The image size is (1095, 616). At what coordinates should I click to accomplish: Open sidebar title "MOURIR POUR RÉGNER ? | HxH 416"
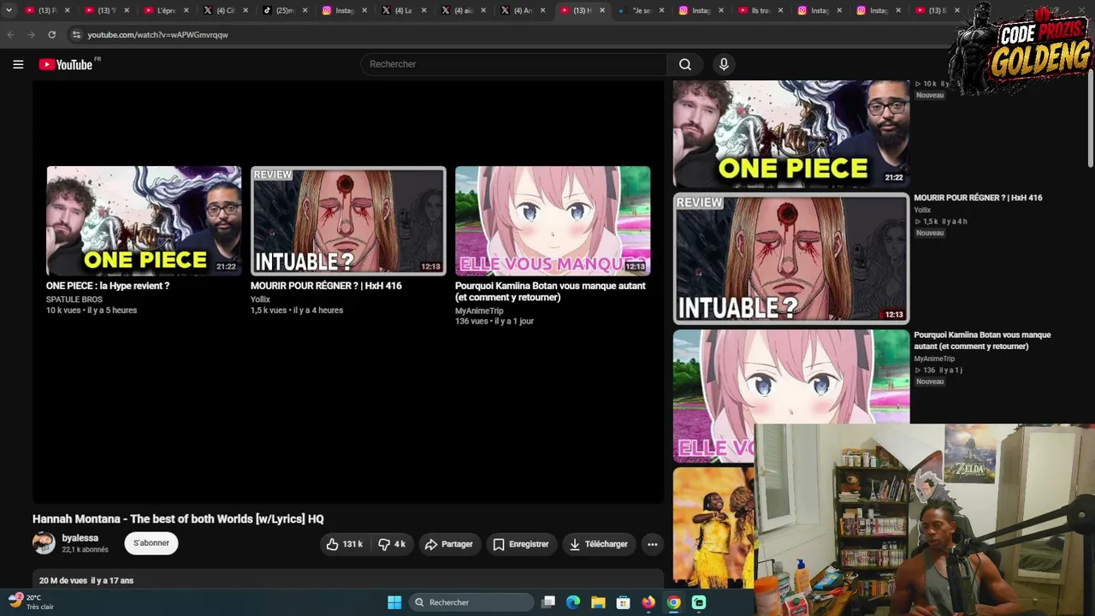978,198
